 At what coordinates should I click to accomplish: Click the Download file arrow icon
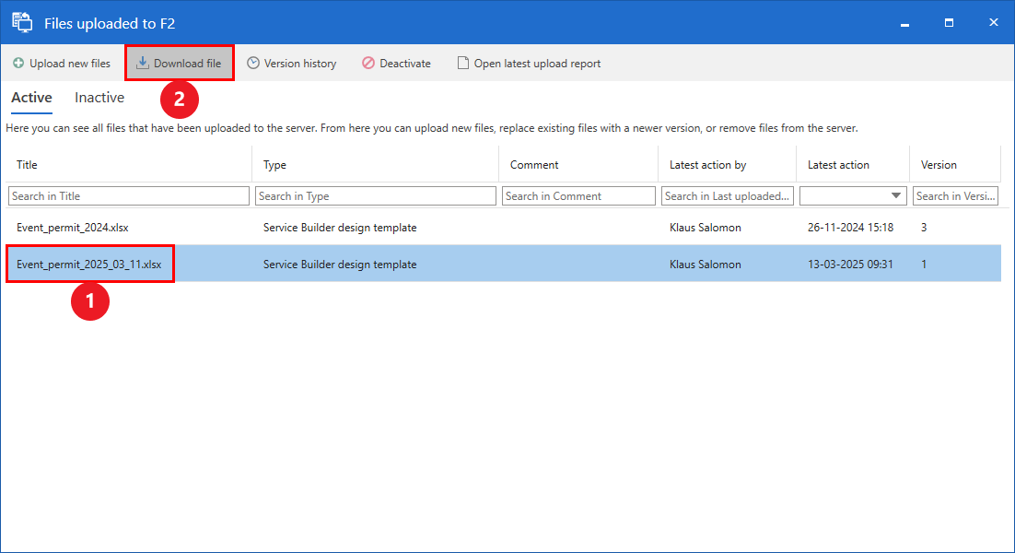(x=143, y=64)
